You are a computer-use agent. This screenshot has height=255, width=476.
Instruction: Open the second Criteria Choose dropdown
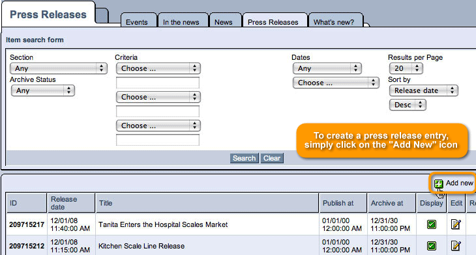click(x=158, y=97)
